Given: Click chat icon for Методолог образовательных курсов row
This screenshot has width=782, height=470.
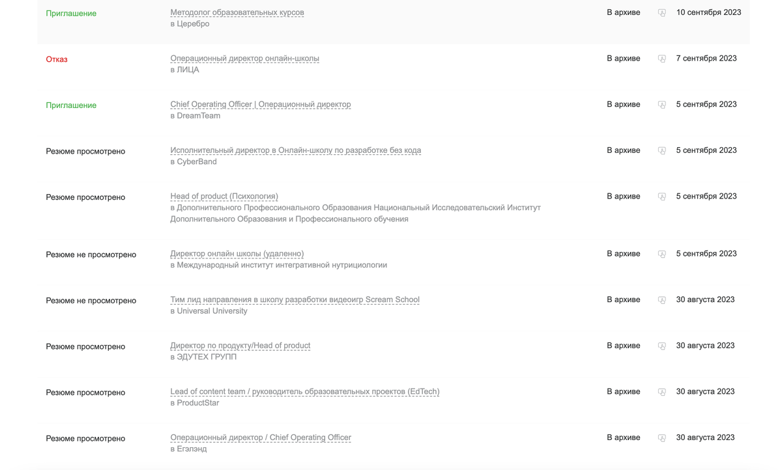Looking at the screenshot, I should click(661, 13).
